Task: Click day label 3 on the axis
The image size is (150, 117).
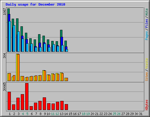Action: click(18, 114)
